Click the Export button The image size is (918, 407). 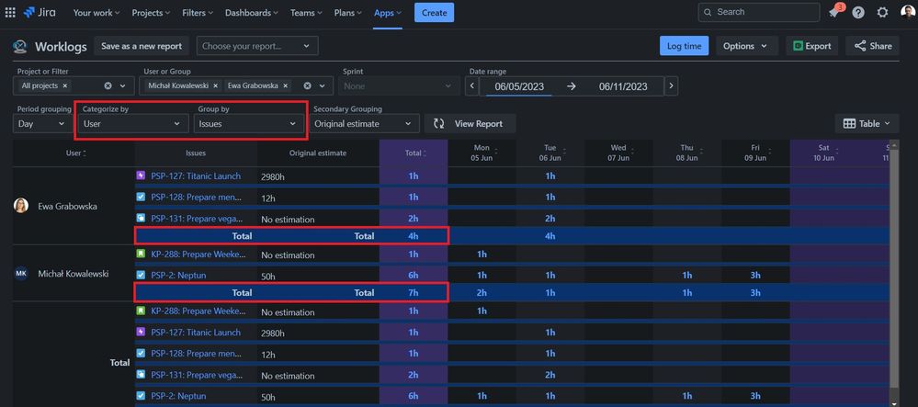[812, 46]
